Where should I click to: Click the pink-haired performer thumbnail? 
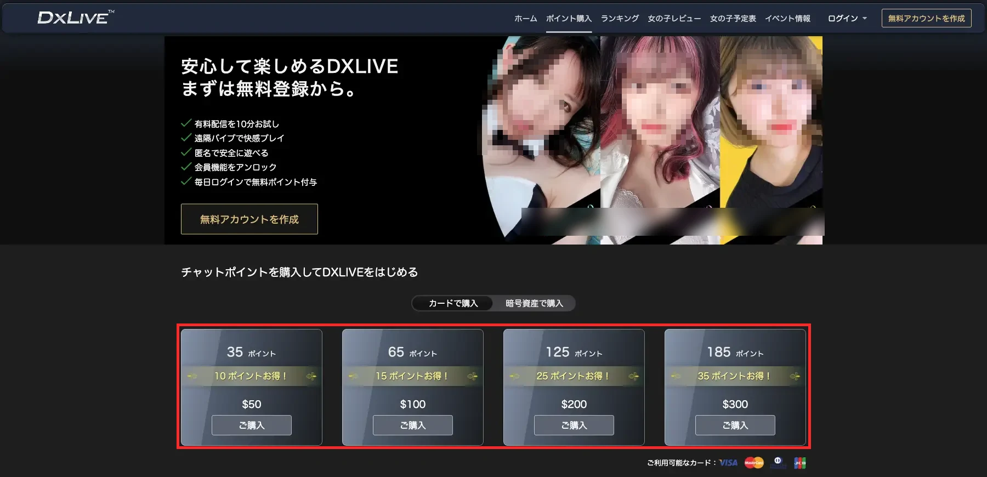pyautogui.click(x=660, y=140)
